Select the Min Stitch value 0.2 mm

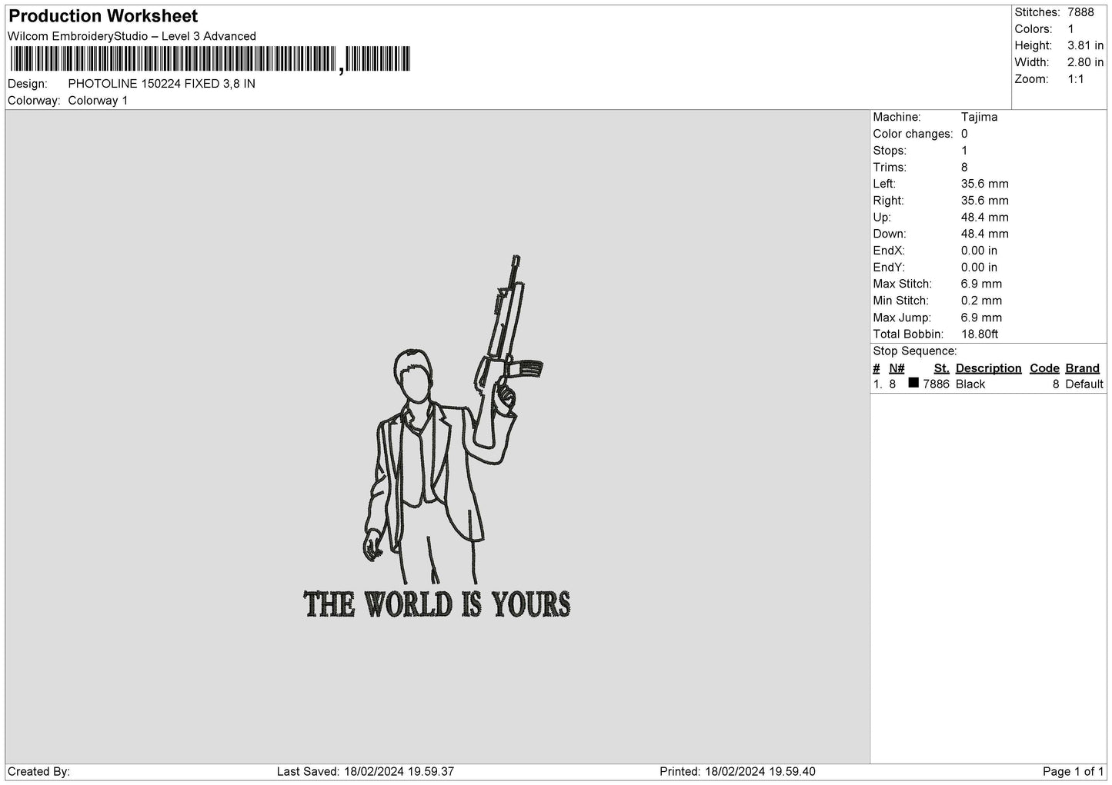click(982, 301)
